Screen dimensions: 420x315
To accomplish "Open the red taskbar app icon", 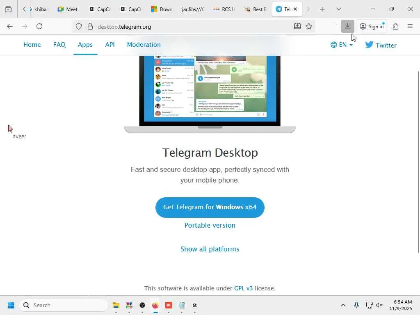I will (x=169, y=305).
